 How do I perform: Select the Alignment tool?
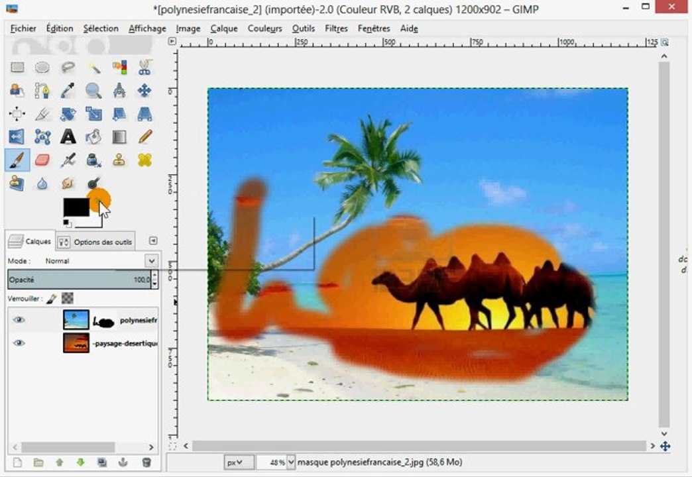tap(17, 114)
